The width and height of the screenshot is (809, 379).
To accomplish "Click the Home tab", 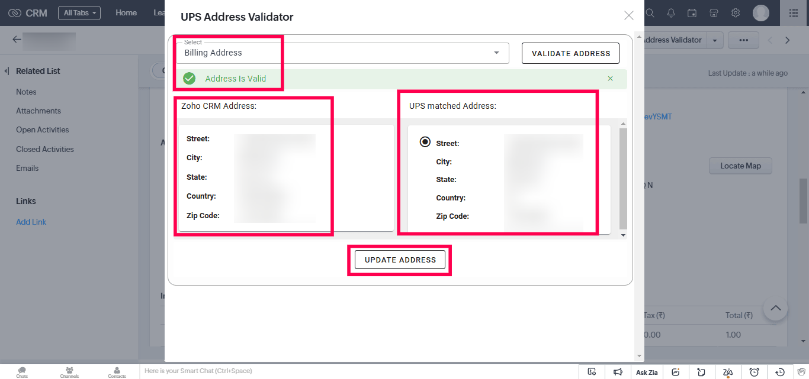I will tap(126, 13).
